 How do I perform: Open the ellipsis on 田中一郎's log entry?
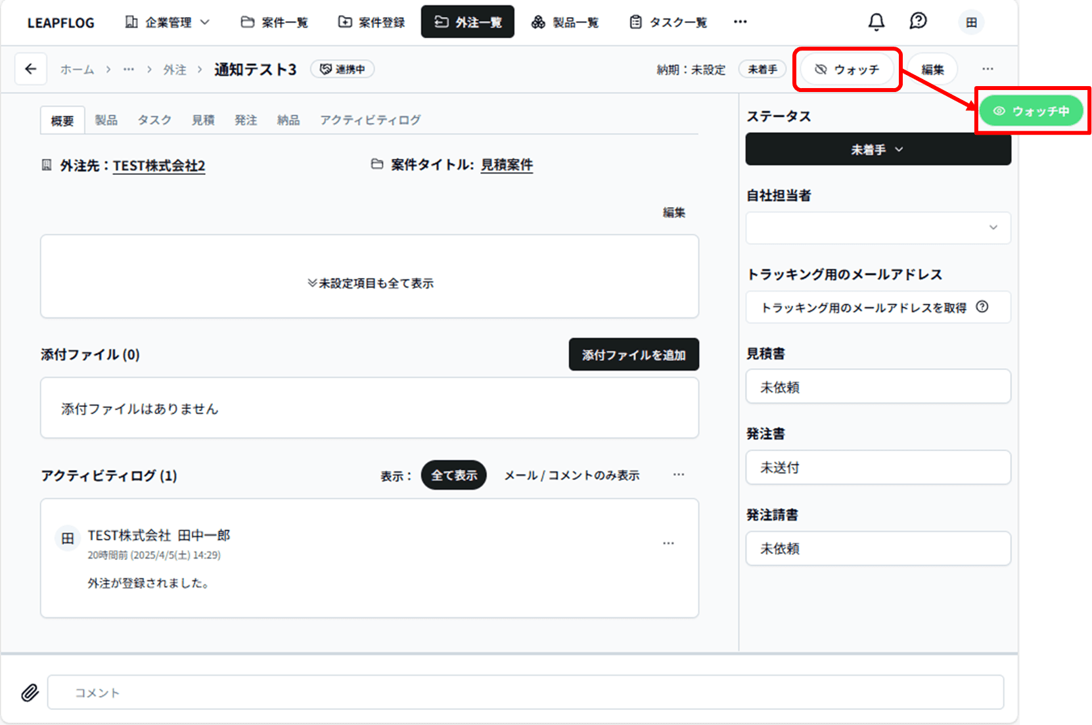coord(668,543)
